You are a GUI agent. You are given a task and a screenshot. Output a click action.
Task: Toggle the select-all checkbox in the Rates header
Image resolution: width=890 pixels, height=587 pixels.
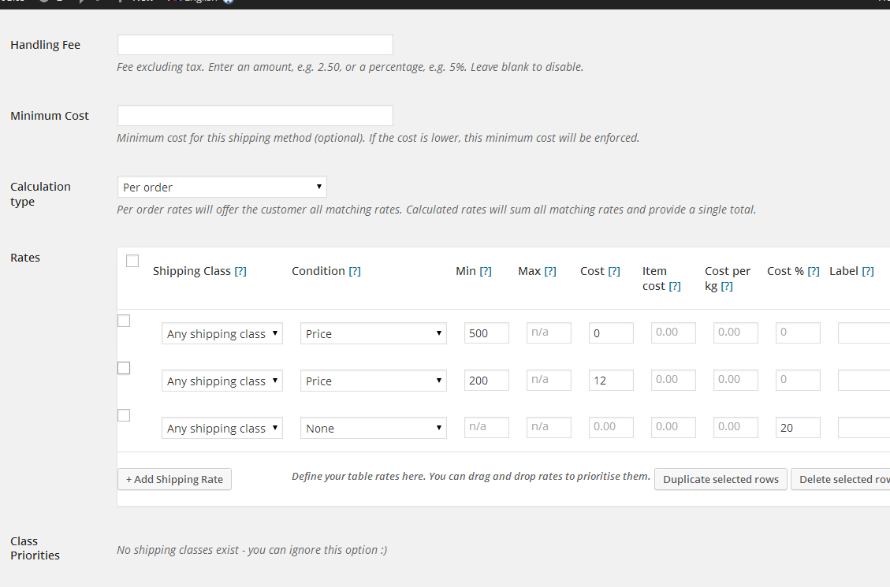click(132, 261)
